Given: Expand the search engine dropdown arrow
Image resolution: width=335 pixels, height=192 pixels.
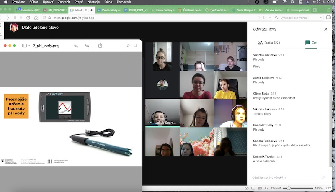Looking at the screenshot, I should pos(320,18).
